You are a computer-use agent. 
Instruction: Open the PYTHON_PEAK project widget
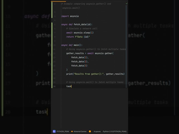point(62,131)
